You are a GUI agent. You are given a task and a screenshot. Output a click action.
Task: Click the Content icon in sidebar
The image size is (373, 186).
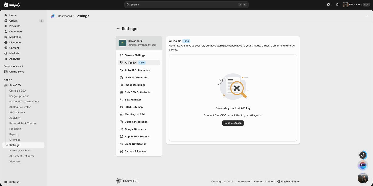(6, 48)
